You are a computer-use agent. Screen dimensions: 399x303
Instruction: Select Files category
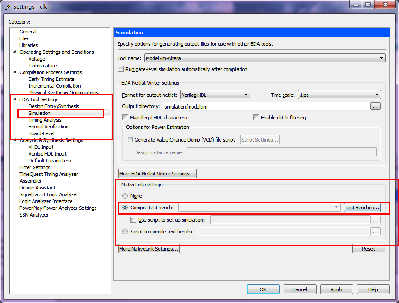coord(24,38)
